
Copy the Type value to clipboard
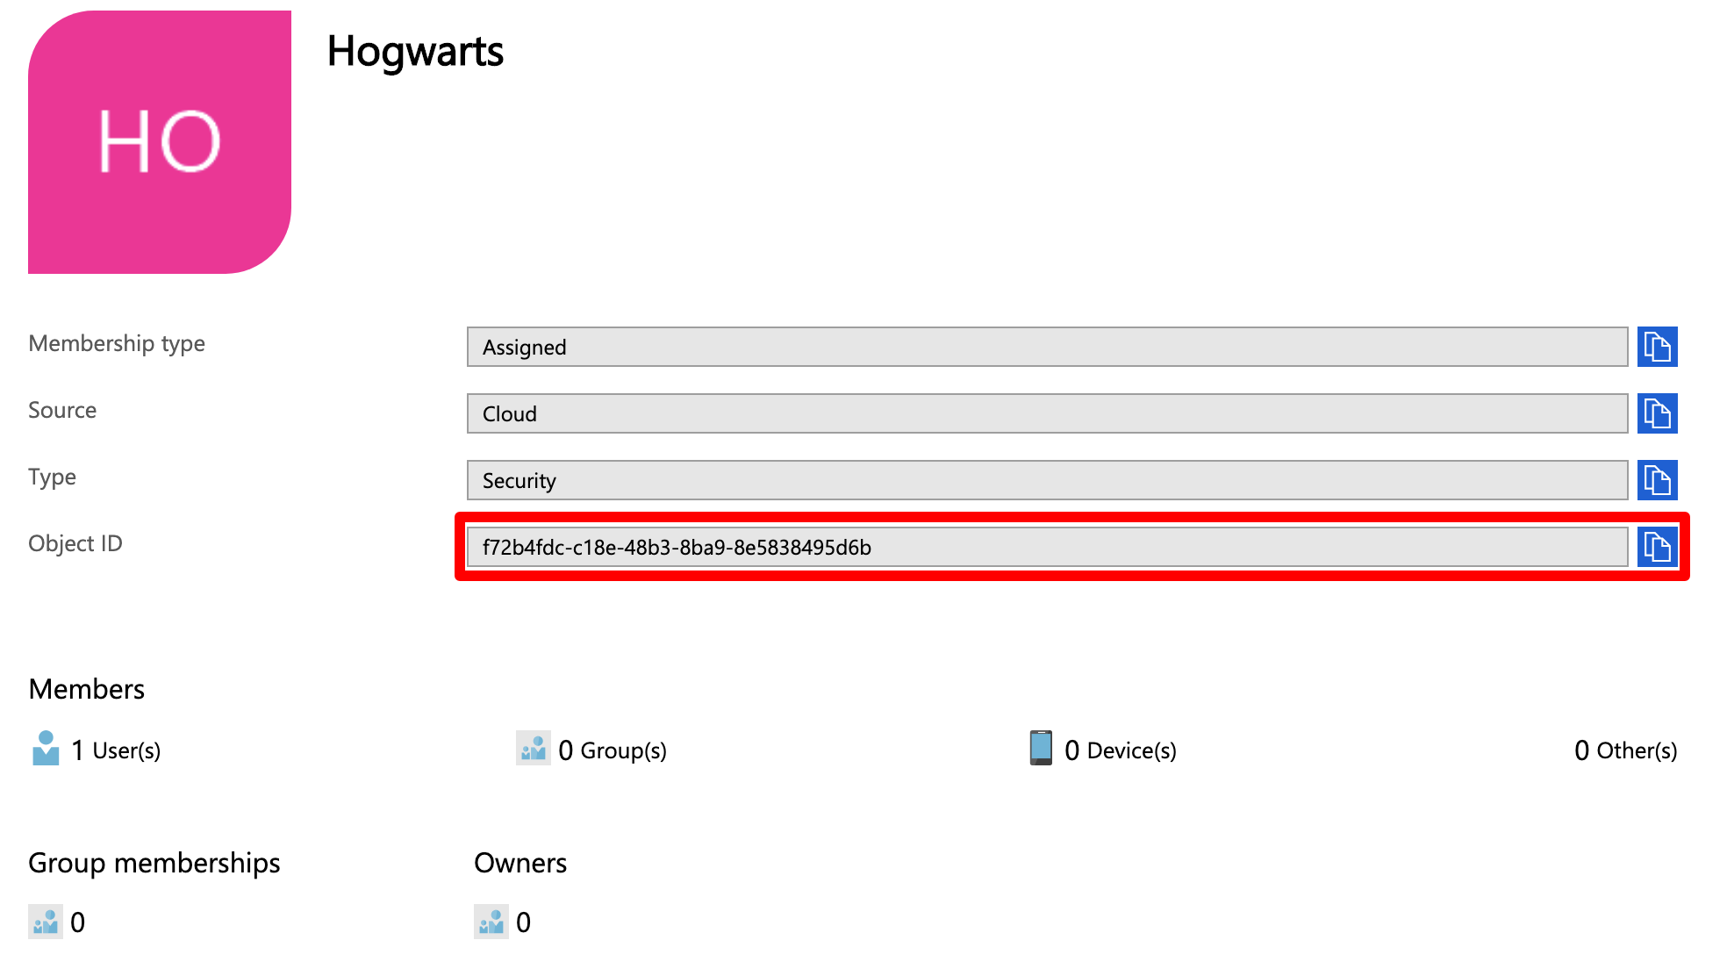coord(1657,480)
